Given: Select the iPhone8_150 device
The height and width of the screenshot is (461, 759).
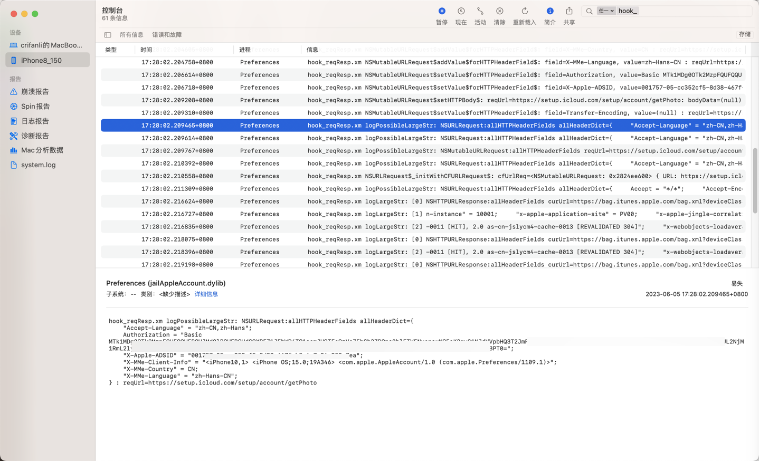Looking at the screenshot, I should pos(48,60).
